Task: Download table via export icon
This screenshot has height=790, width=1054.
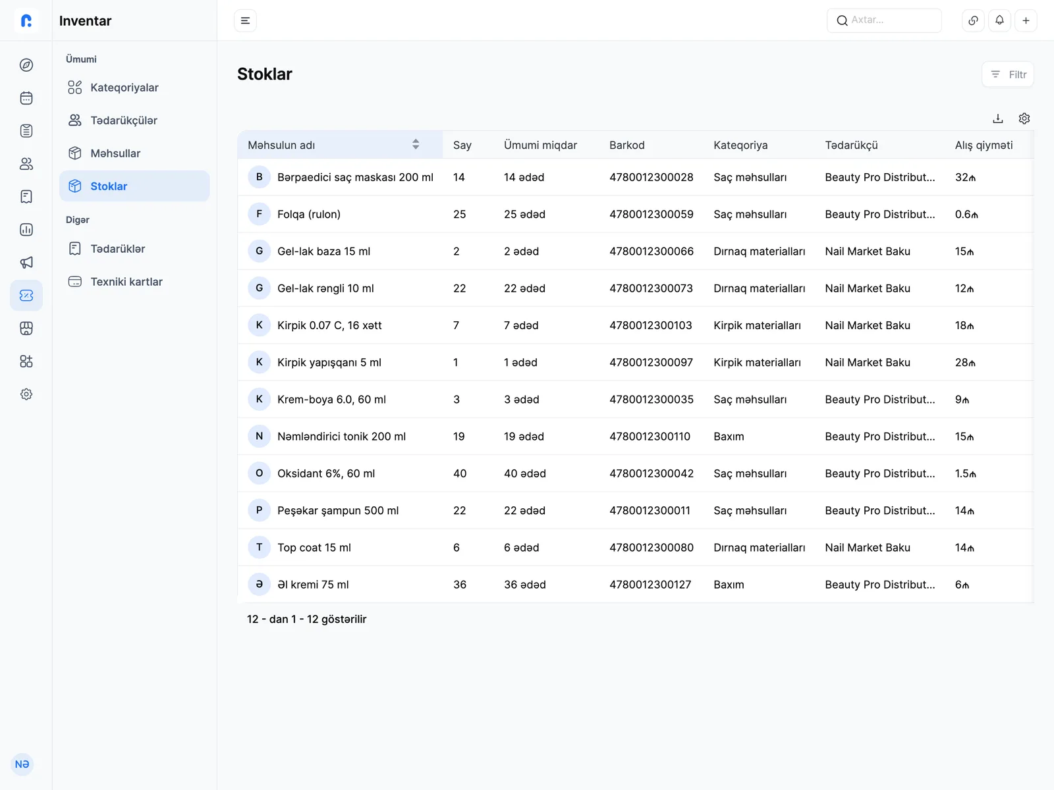Action: (998, 118)
